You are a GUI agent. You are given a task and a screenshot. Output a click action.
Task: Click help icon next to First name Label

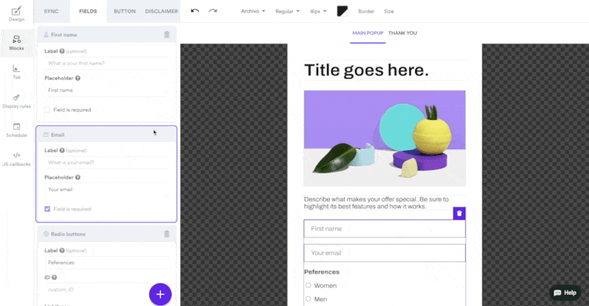pyautogui.click(x=62, y=51)
